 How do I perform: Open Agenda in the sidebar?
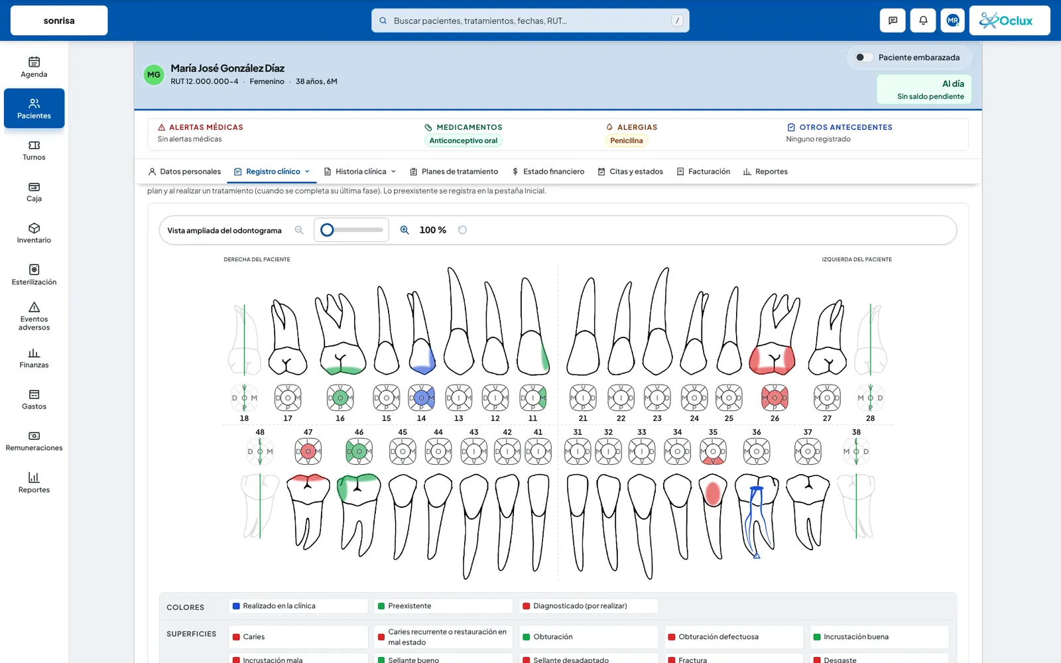tap(34, 67)
